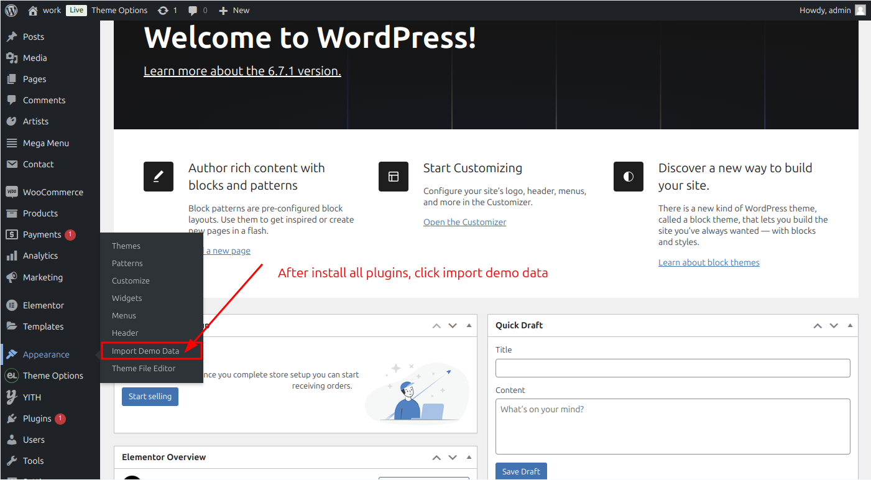
Task: Collapse the Elementor Overview panel
Action: [469, 458]
